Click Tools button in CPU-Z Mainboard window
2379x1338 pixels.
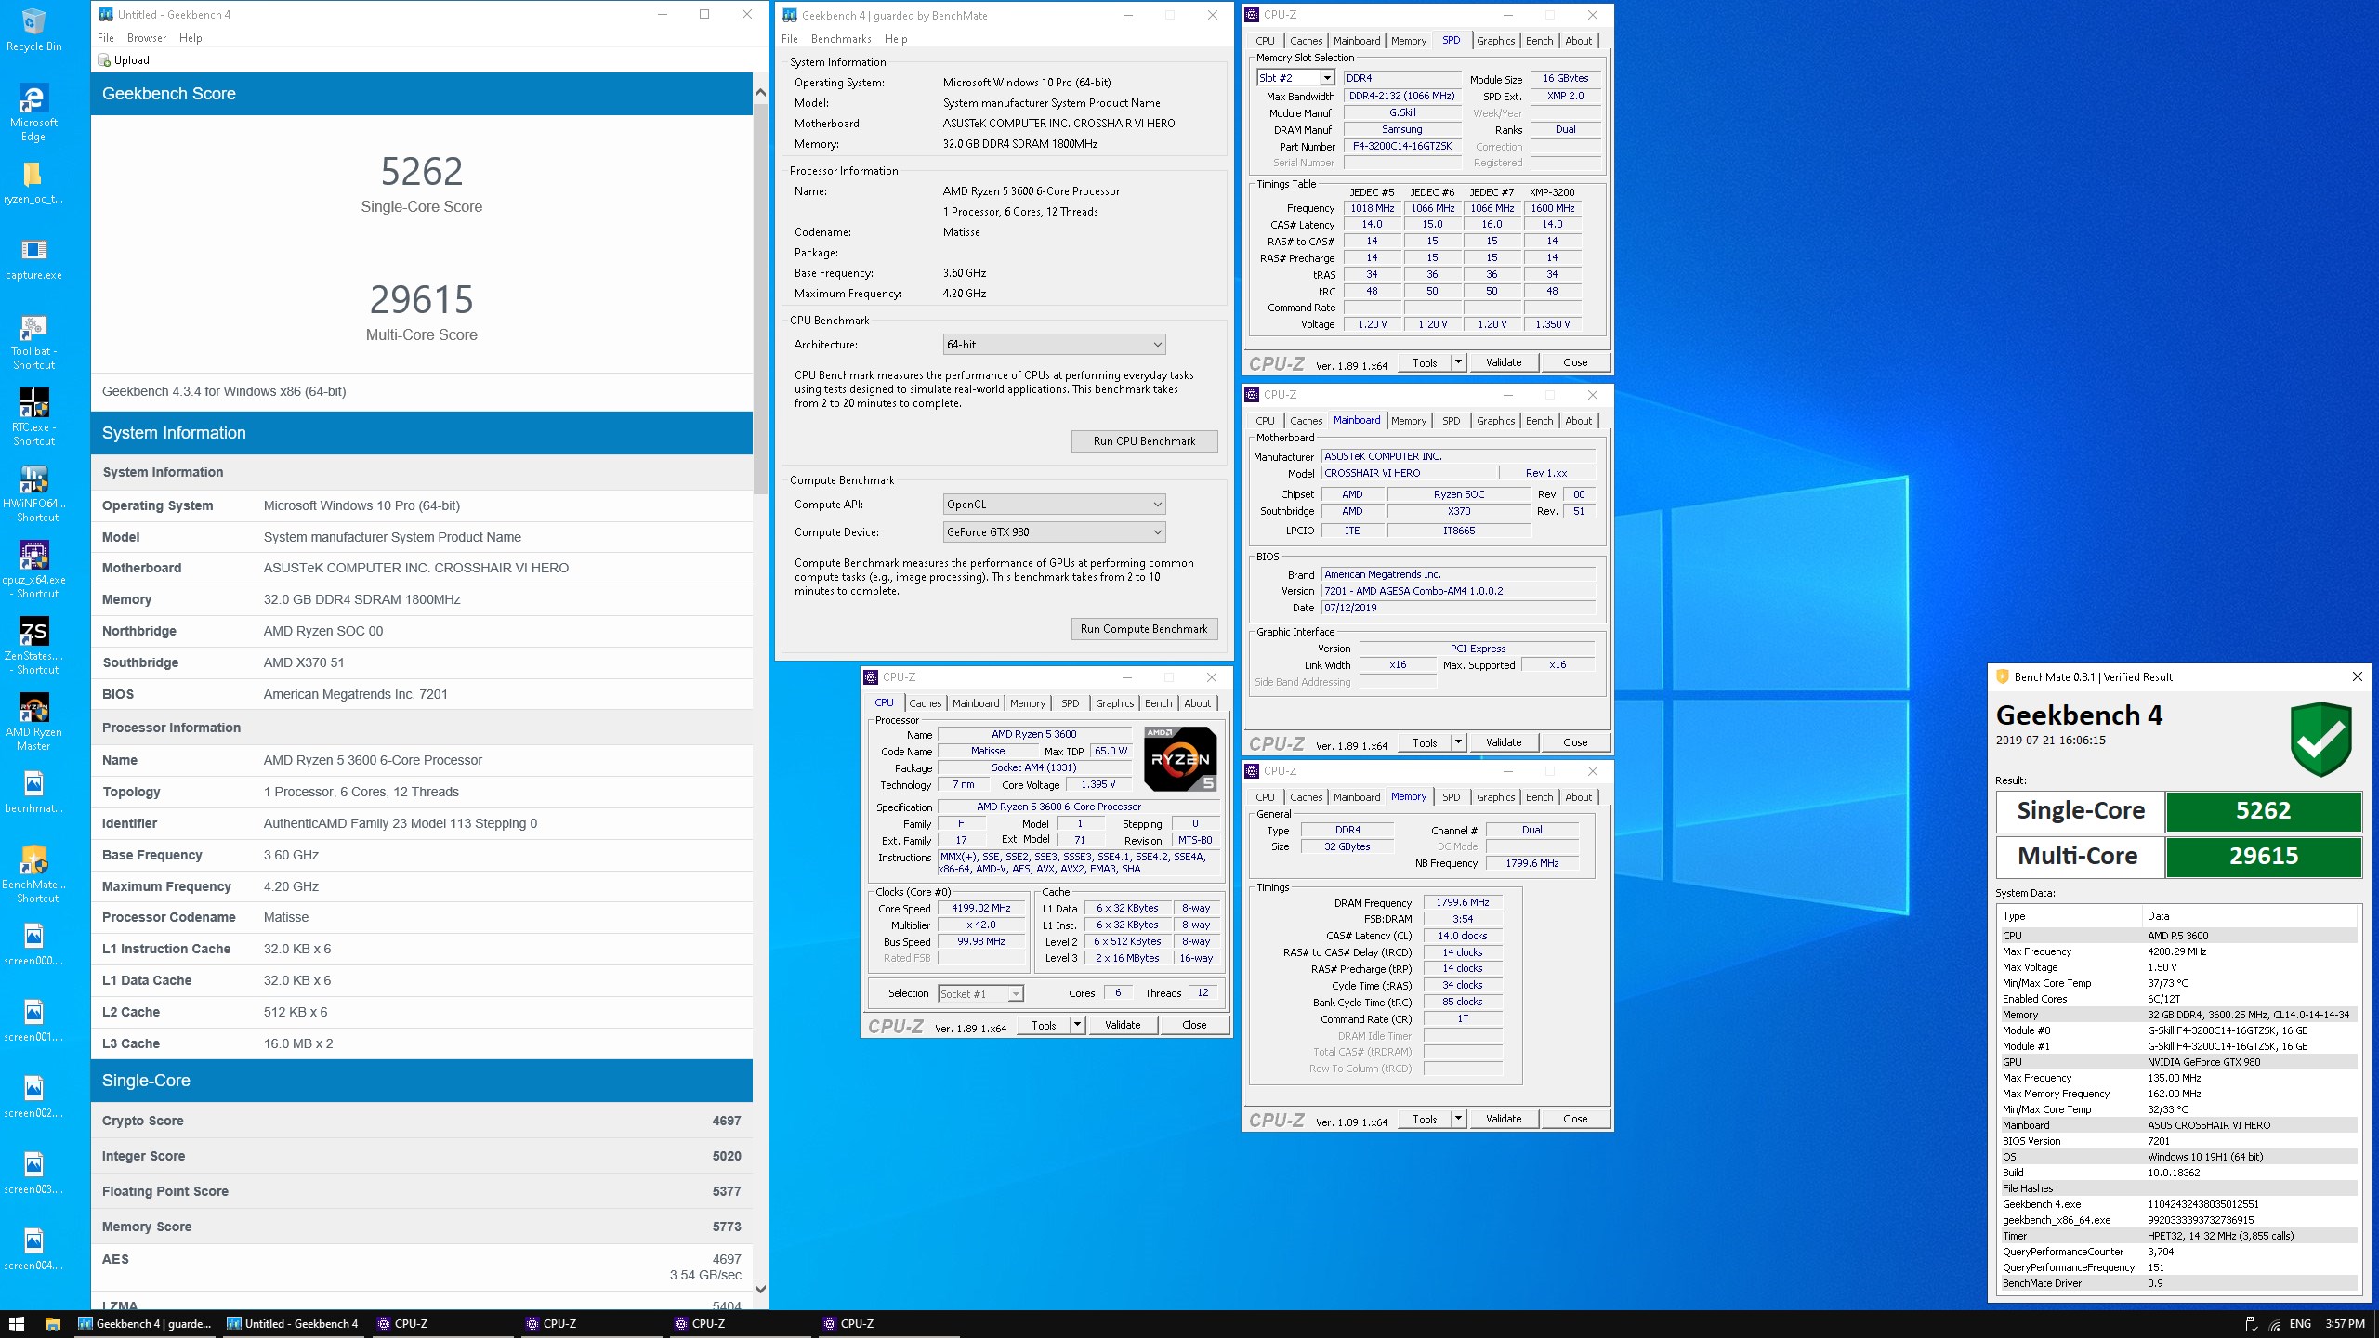1425,742
